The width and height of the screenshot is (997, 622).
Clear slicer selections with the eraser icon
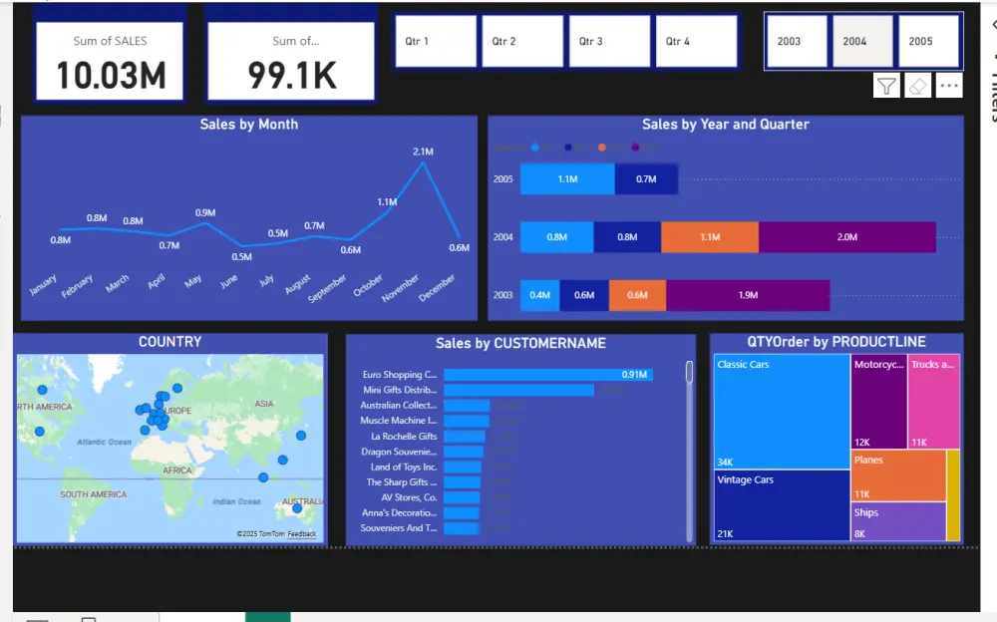coord(919,85)
